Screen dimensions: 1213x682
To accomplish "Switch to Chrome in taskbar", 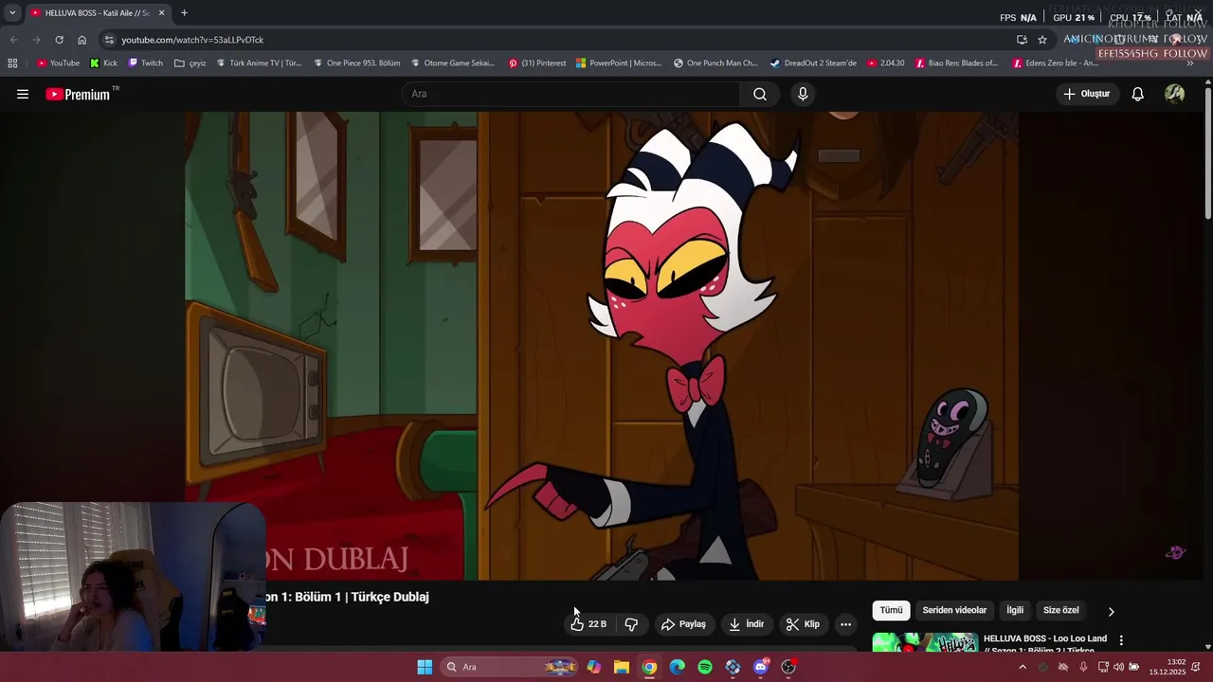I will click(x=649, y=667).
